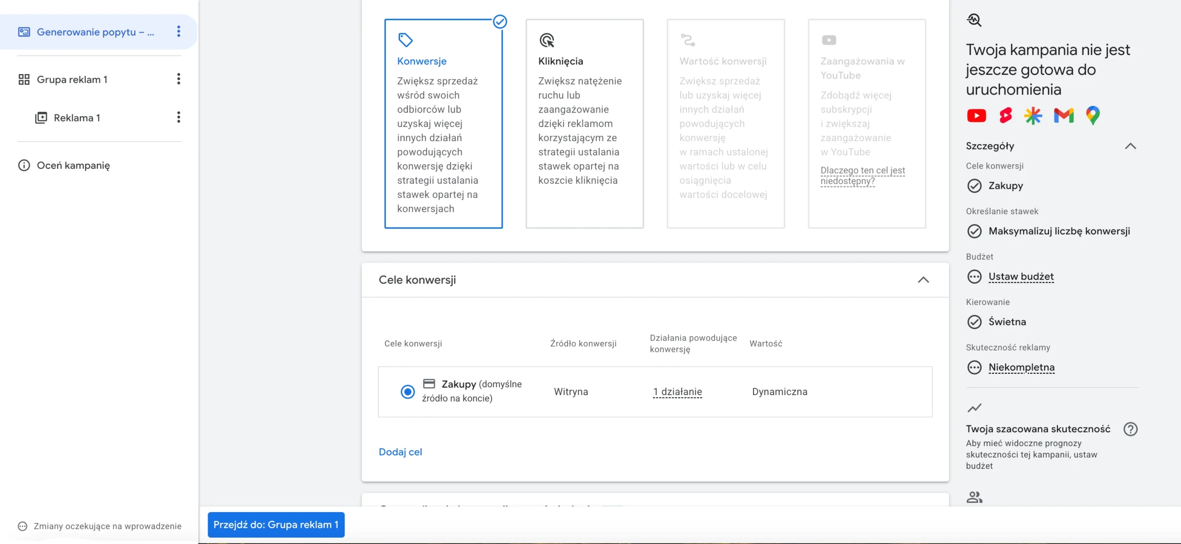
Task: Click the trend line performance icon
Action: [x=974, y=408]
